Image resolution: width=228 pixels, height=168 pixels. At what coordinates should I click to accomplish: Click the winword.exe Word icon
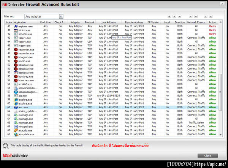pyautogui.click(x=16, y=127)
